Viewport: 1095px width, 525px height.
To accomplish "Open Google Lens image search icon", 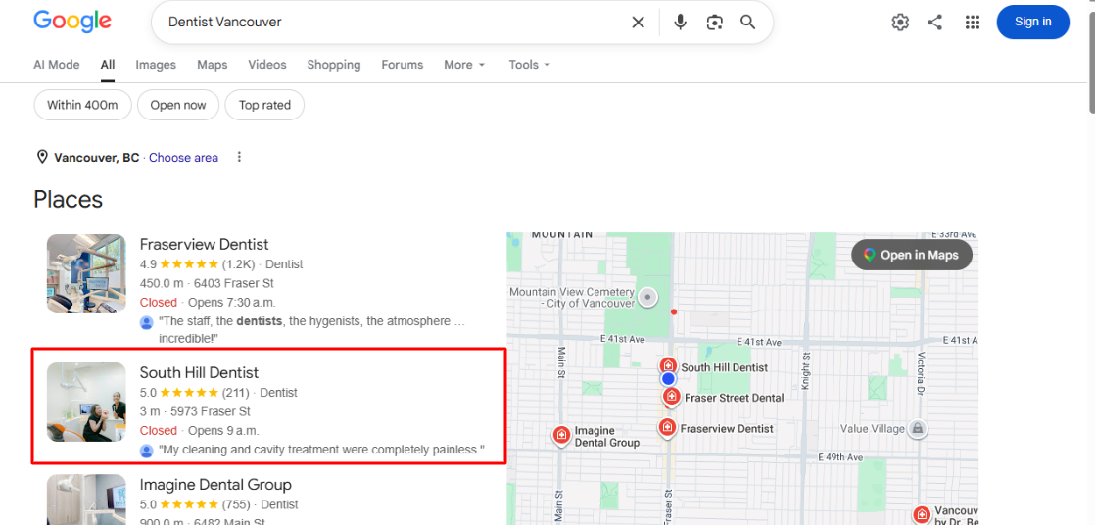I will pos(714,23).
